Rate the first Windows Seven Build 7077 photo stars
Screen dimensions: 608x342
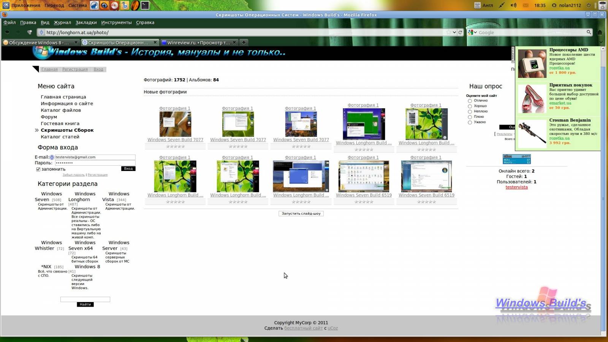(175, 146)
